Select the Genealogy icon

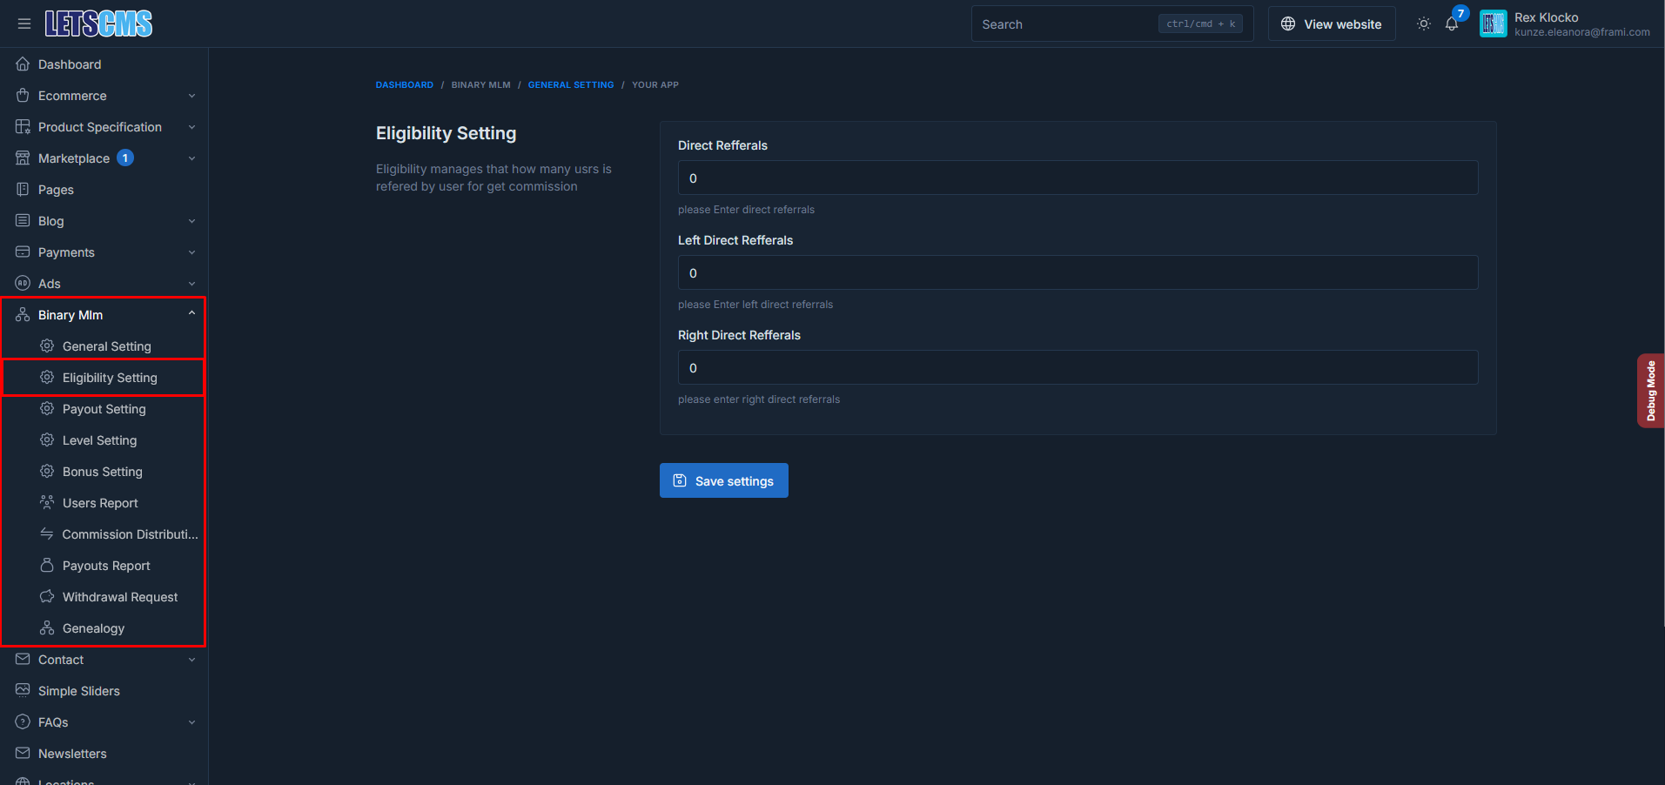click(47, 627)
